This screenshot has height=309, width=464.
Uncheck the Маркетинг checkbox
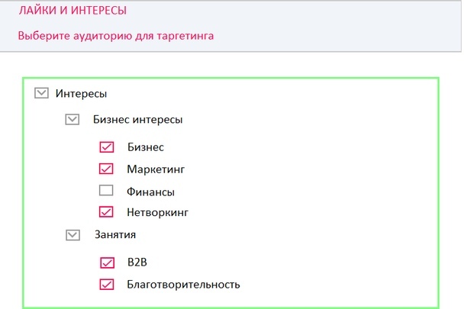point(106,169)
